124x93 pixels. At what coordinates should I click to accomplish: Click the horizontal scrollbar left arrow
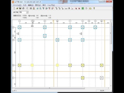coord(13,88)
